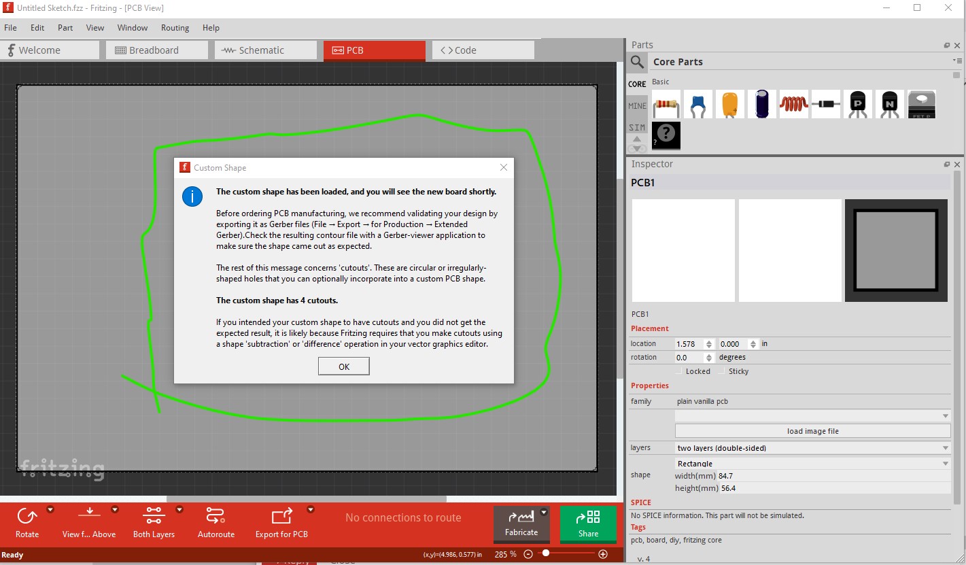
Task: Enable the Locked checkbox
Action: coord(678,371)
